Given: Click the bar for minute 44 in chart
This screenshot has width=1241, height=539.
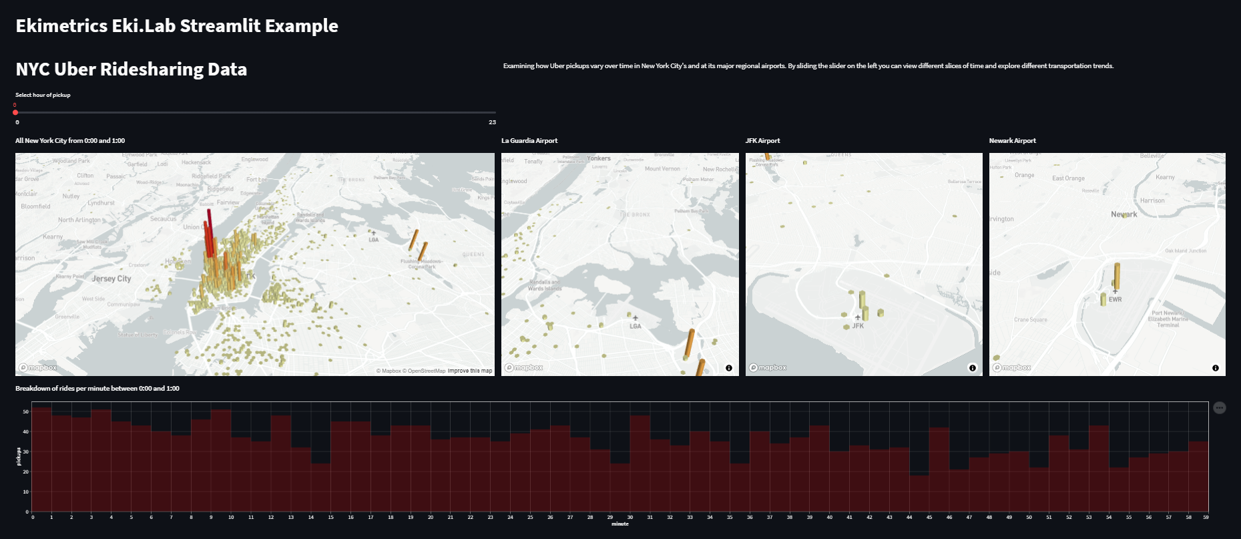Looking at the screenshot, I should pyautogui.click(x=919, y=494).
